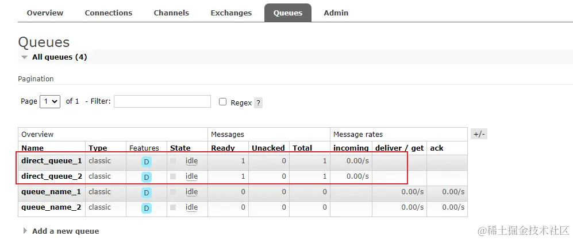This screenshot has width=573, height=240.
Task: Open the Page number dropdown
Action: (x=50, y=101)
